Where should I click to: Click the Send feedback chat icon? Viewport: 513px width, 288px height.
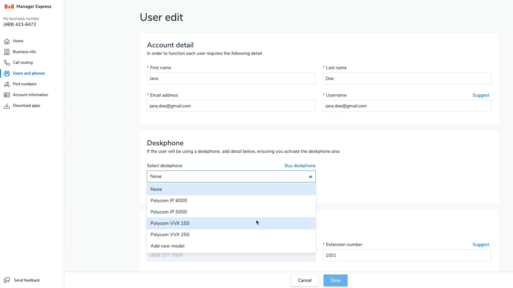point(7,280)
